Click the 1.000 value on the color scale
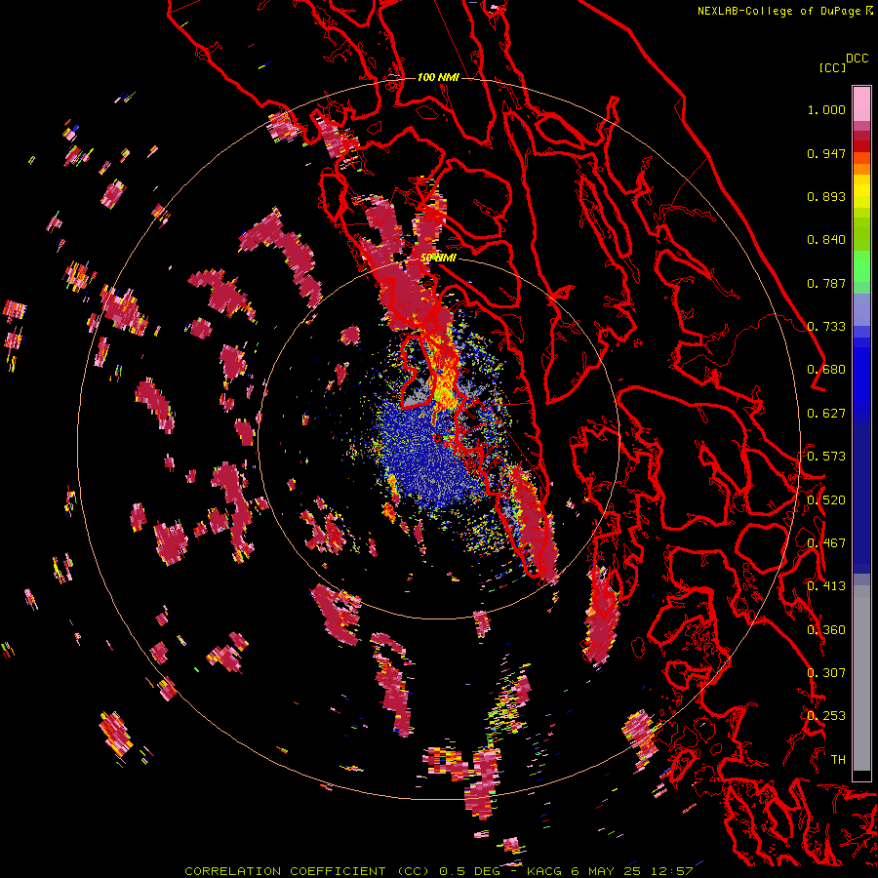Image resolution: width=878 pixels, height=878 pixels. [826, 109]
